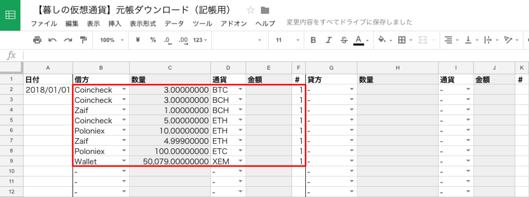Expand the XEM currency dropdown
This screenshot has height=197, width=529.
click(x=240, y=160)
